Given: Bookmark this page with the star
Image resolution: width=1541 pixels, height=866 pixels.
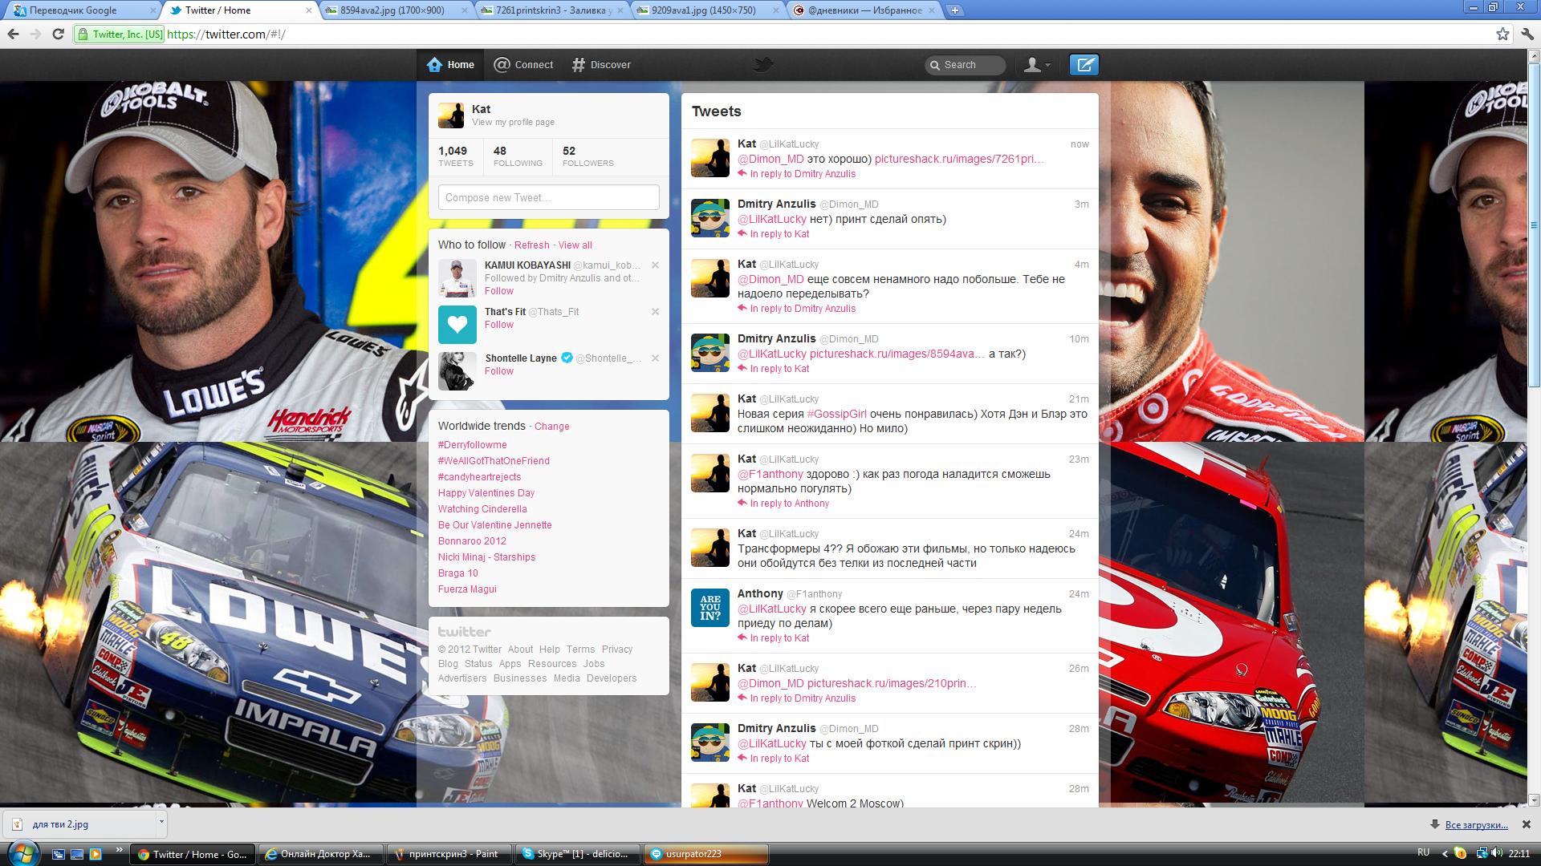Looking at the screenshot, I should pyautogui.click(x=1502, y=34).
